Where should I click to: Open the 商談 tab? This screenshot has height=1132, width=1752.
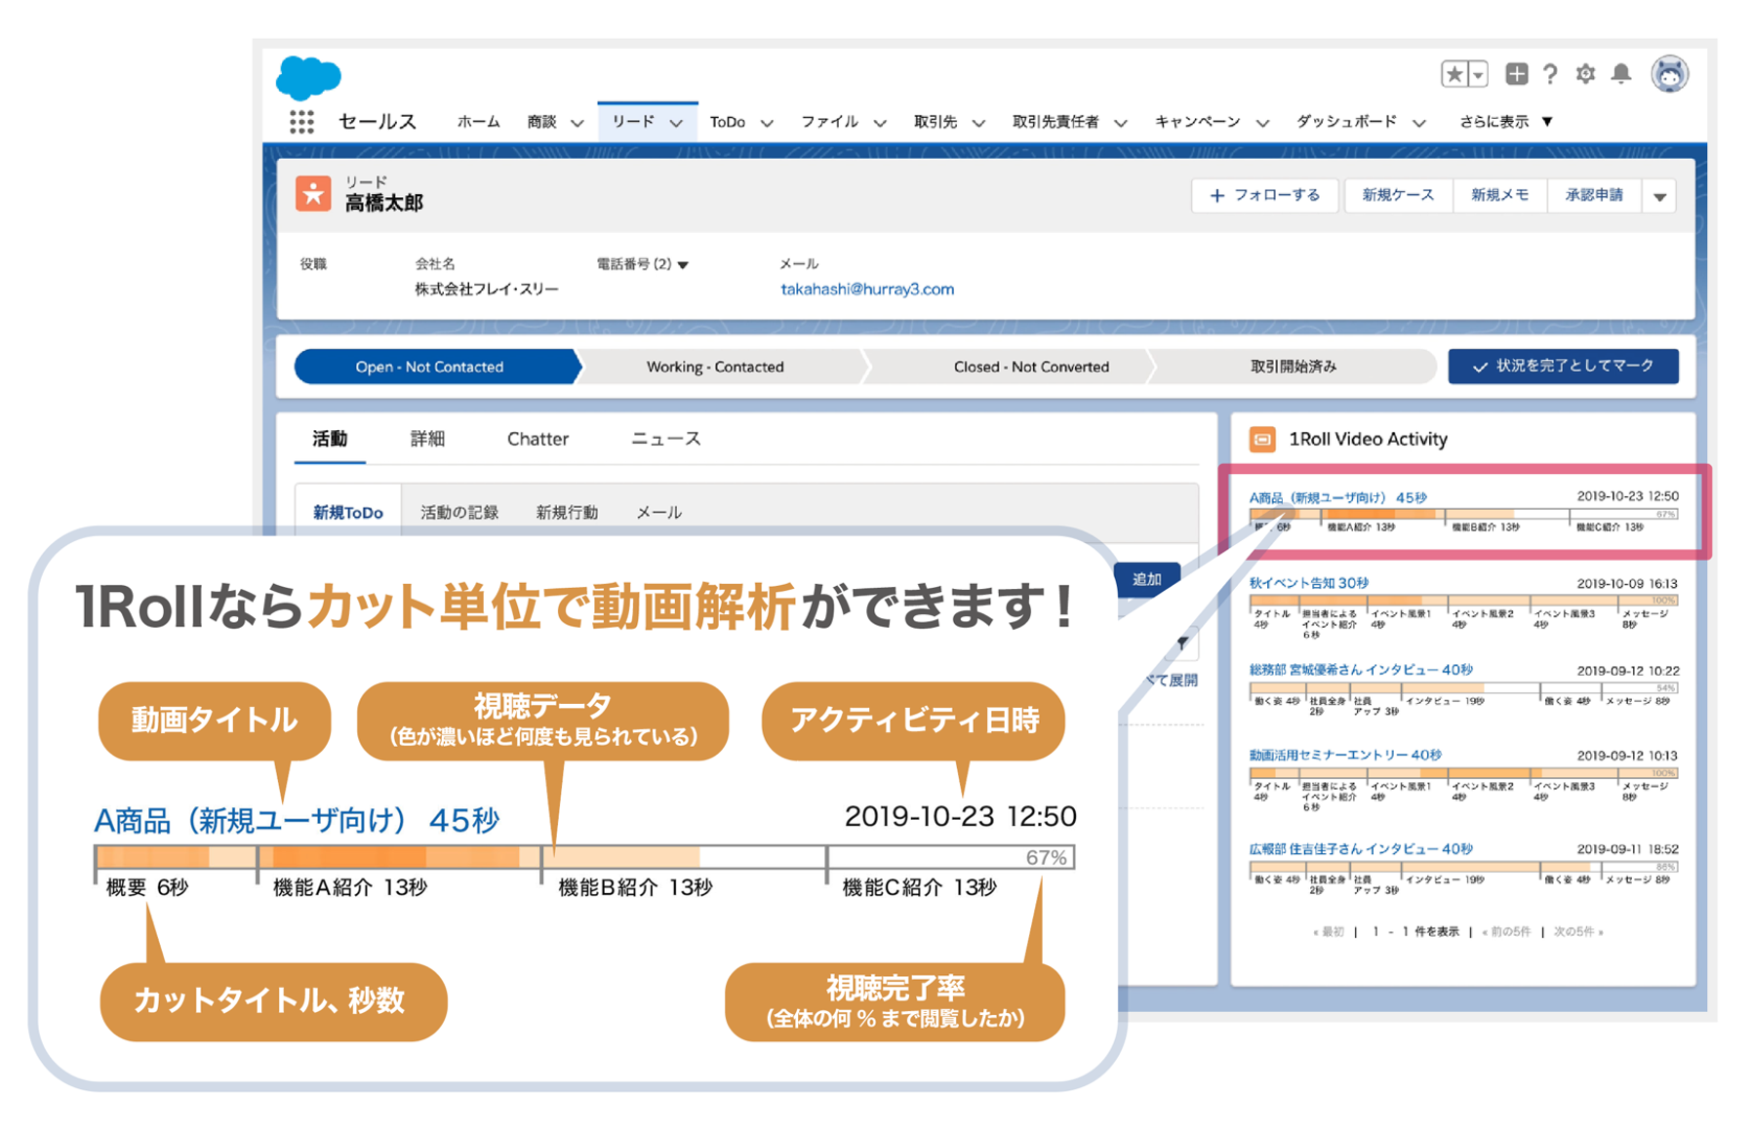tap(541, 122)
